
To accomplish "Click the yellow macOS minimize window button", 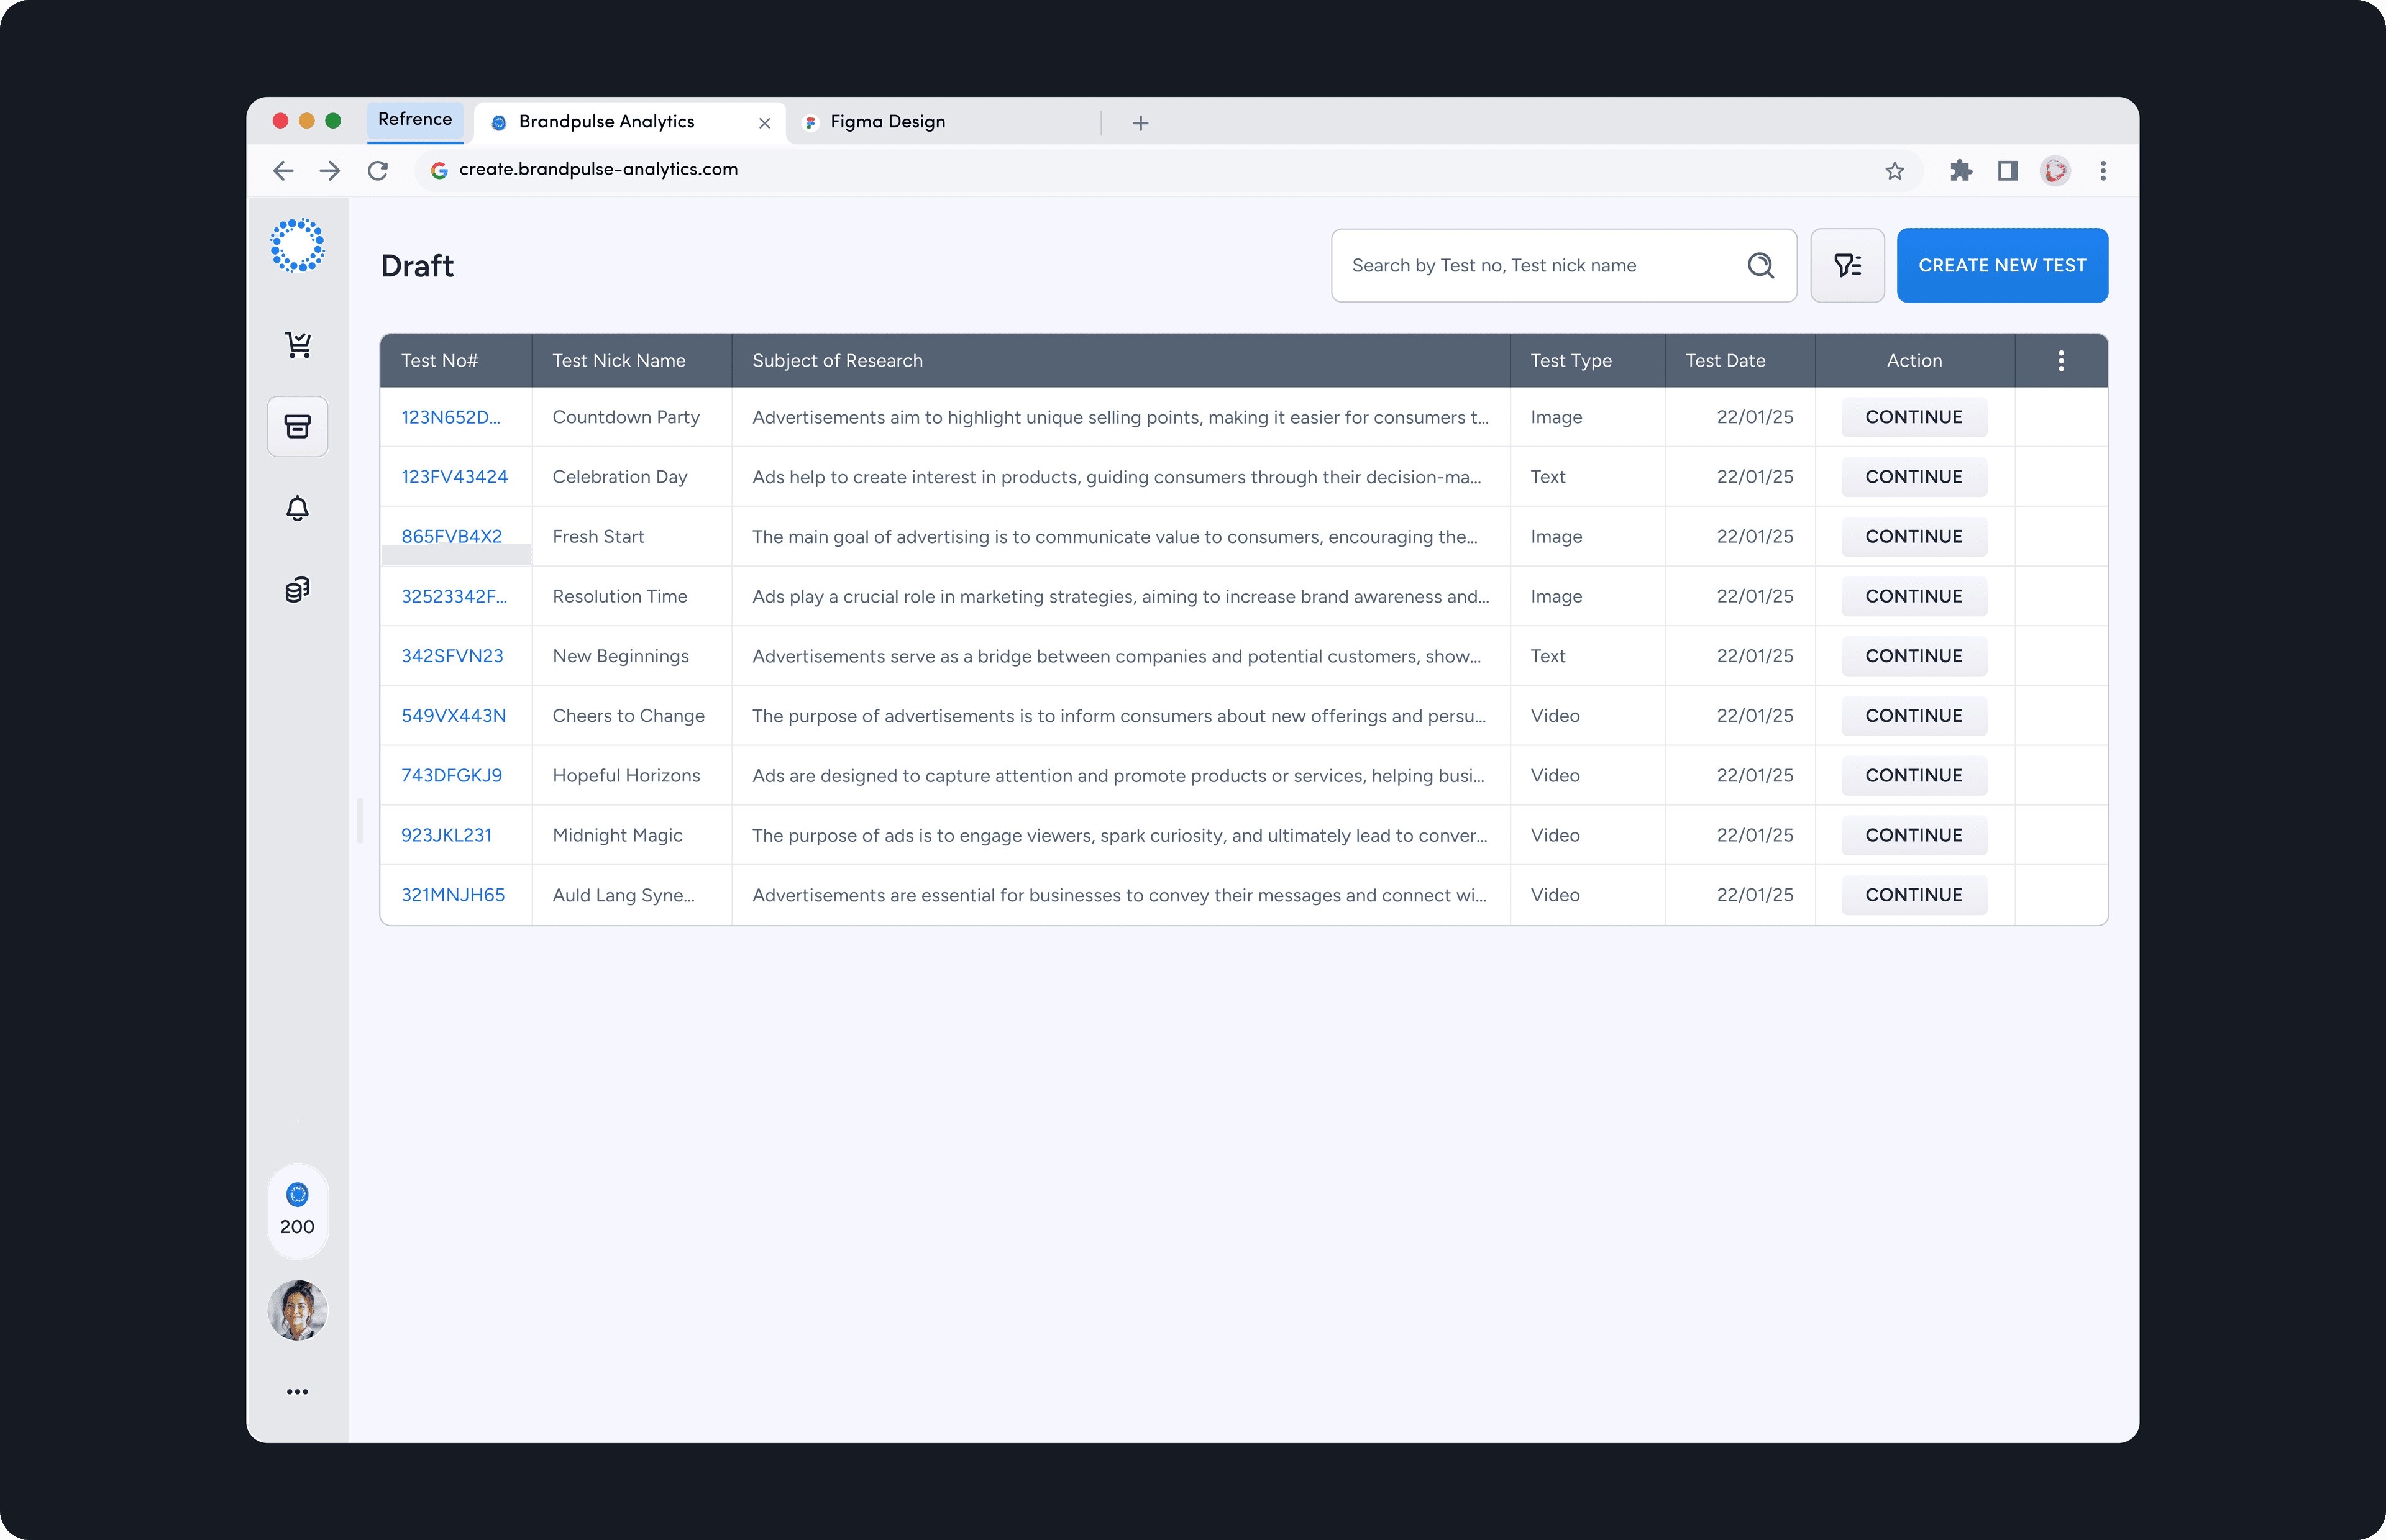I will tap(307, 121).
